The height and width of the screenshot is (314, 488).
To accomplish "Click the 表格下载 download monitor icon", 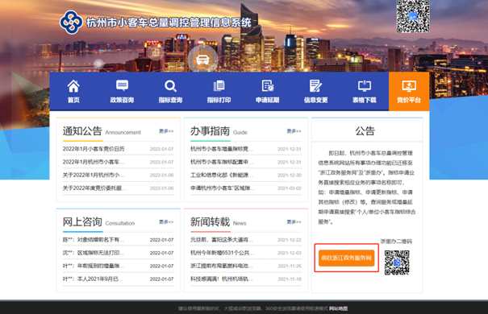I will pyautogui.click(x=365, y=85).
